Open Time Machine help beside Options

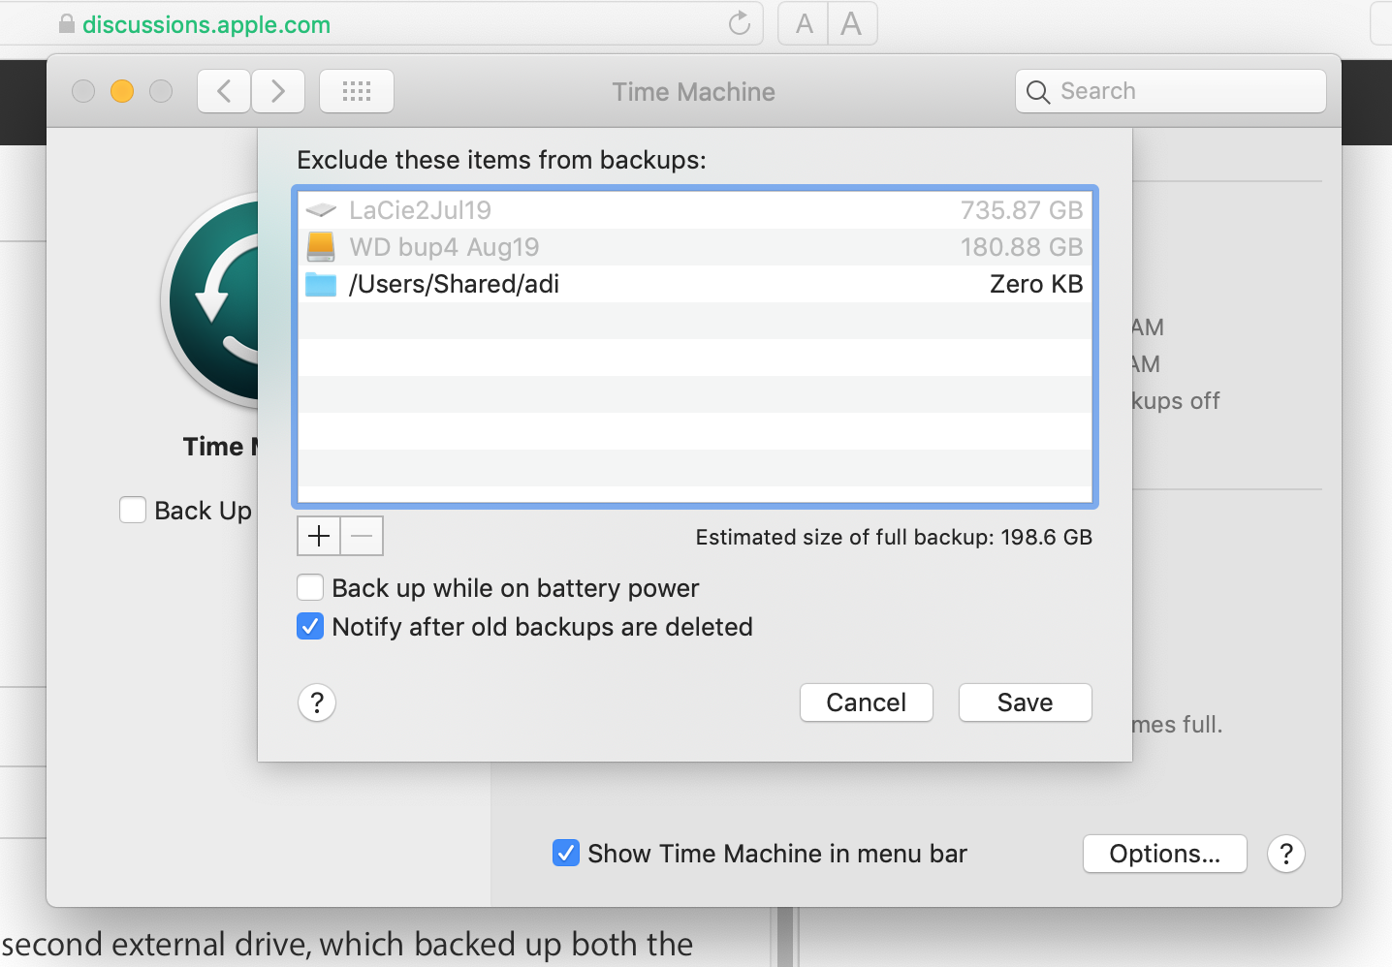1286,854
